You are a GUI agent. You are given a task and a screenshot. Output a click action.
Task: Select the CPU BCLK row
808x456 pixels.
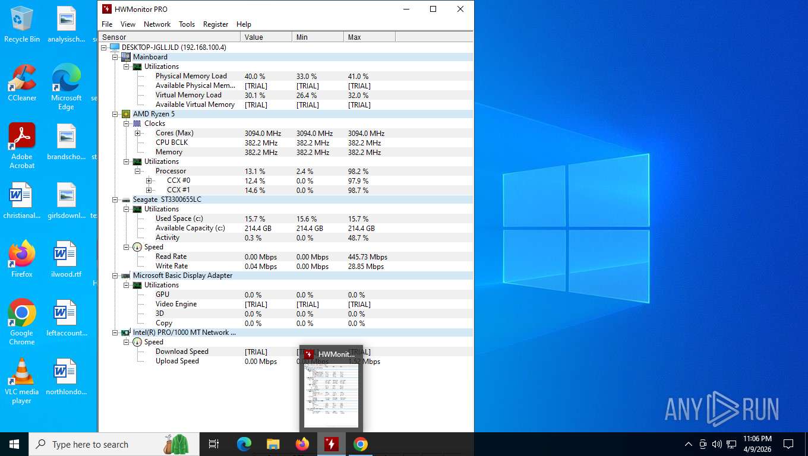[x=286, y=142]
